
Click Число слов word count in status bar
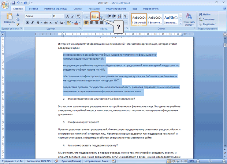point(38,161)
